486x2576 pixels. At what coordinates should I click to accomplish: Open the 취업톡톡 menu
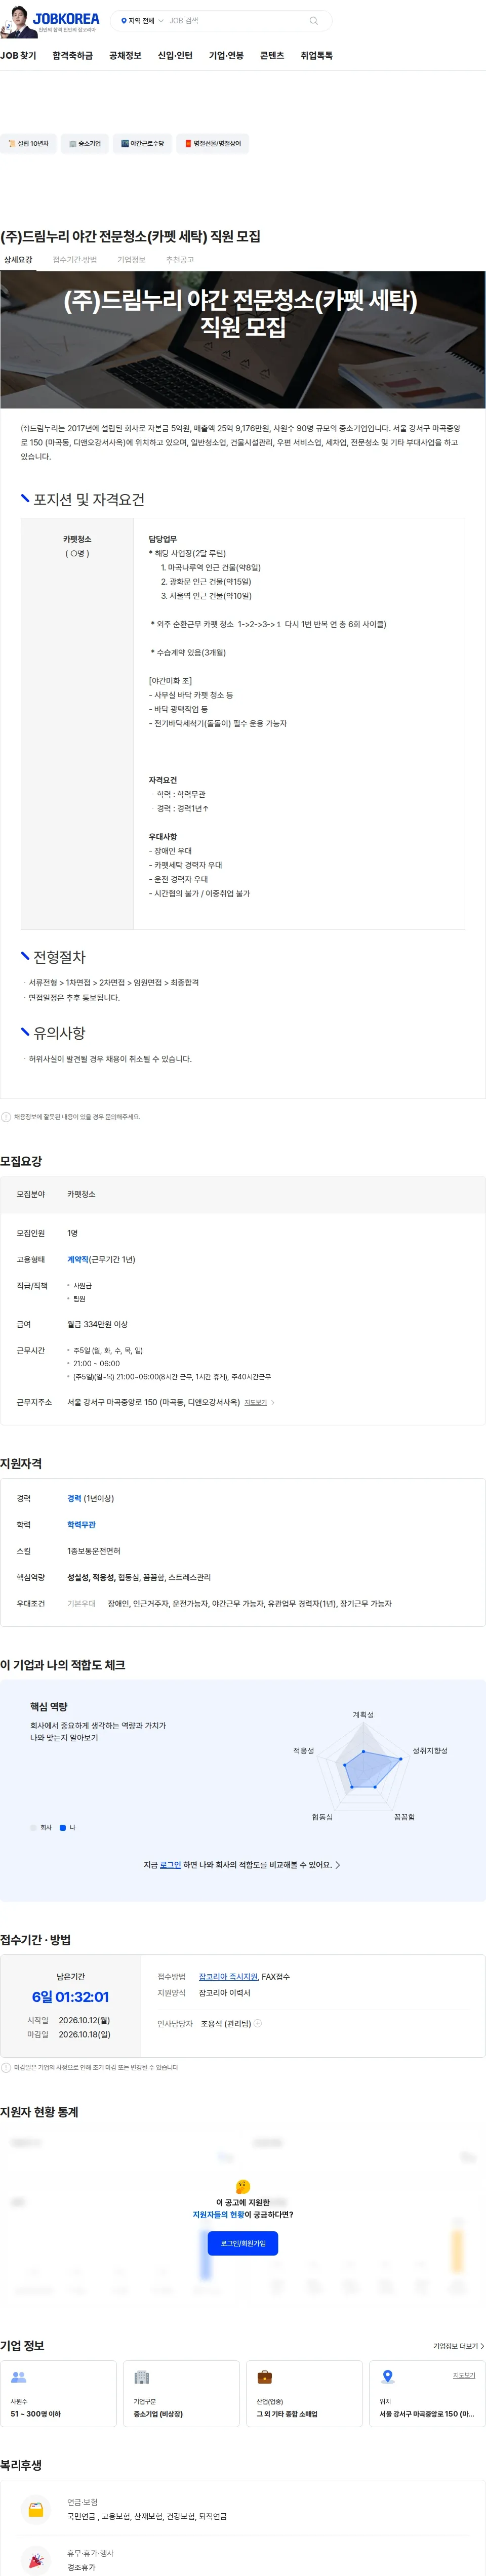tap(317, 55)
